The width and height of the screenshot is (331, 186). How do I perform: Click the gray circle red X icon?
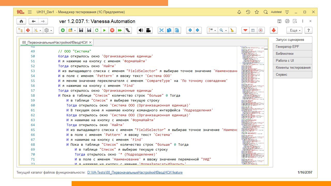(261, 30)
